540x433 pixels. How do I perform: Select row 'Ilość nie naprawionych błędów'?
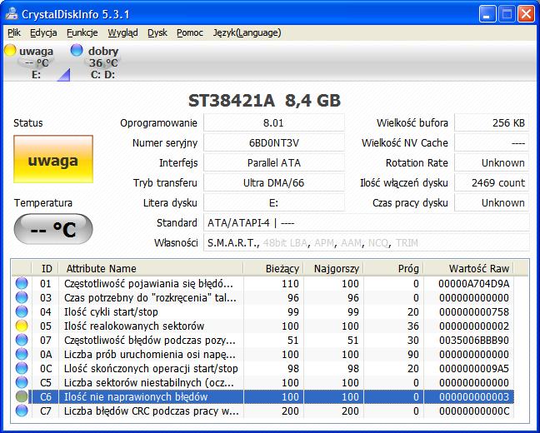[x=262, y=396]
